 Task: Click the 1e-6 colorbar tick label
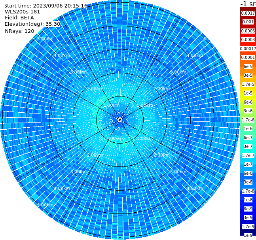248,129
